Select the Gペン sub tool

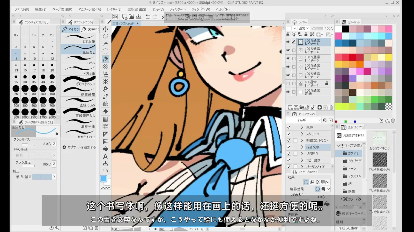pyautogui.click(x=79, y=60)
